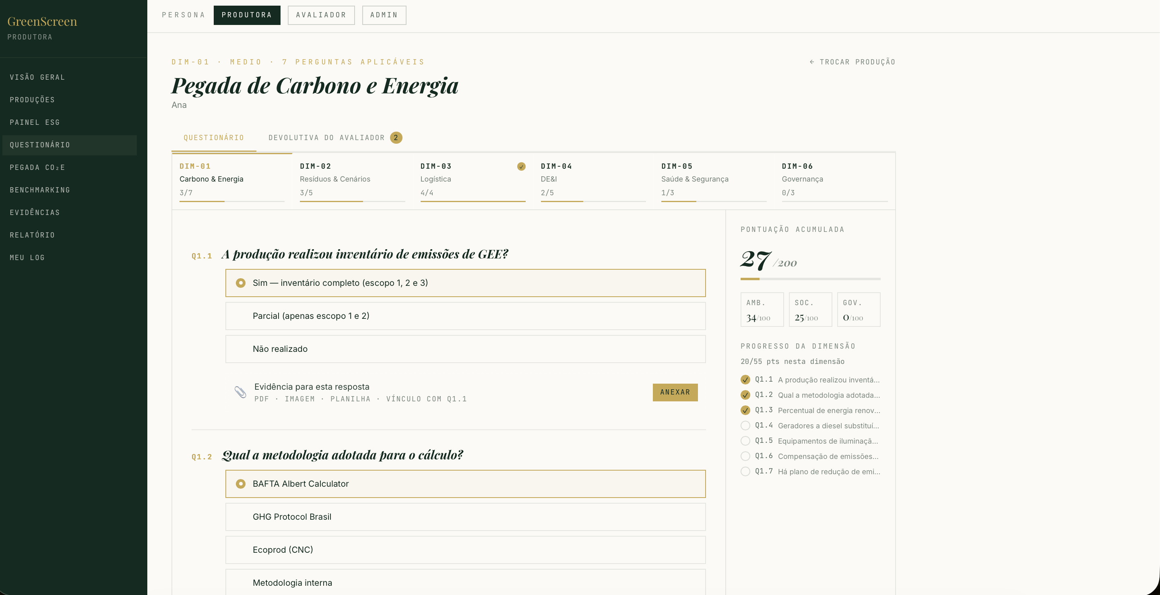Click the AMB. 34/100 score card
The image size is (1160, 595).
coord(762,310)
